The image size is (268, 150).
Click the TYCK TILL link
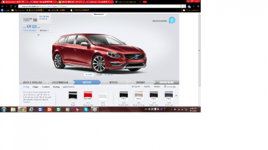171,87
